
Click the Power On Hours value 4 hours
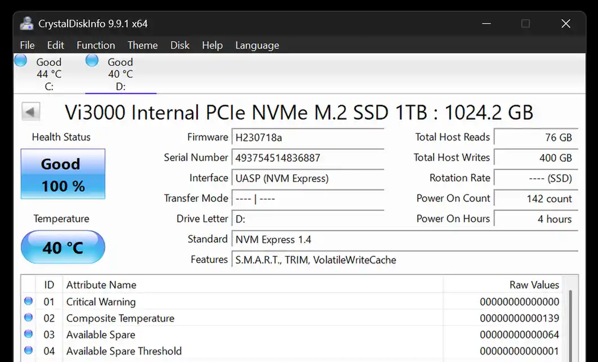536,219
